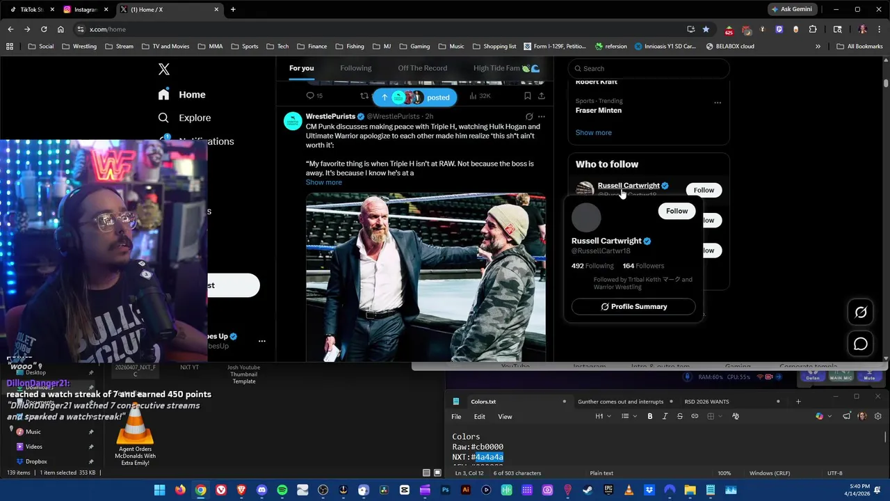Click the Chrome bookmark star icon

706,29
